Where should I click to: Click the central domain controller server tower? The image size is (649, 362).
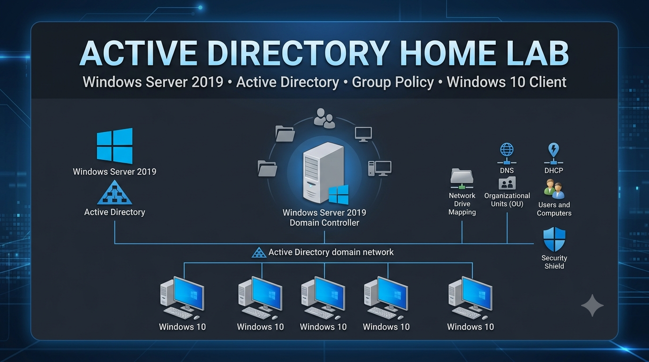[x=323, y=173]
